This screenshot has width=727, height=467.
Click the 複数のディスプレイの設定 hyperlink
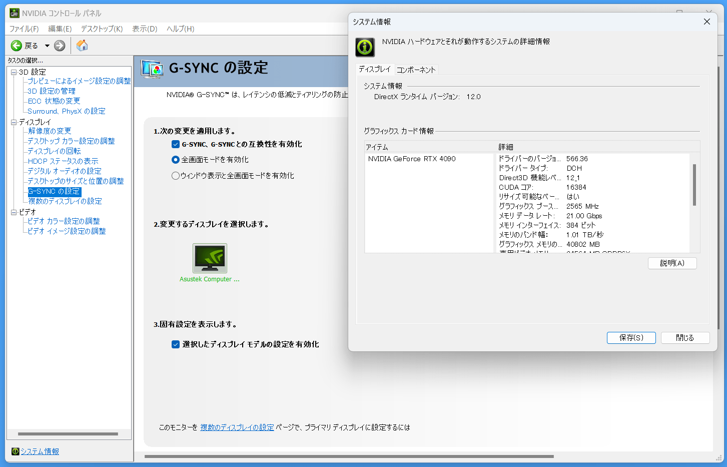(237, 427)
